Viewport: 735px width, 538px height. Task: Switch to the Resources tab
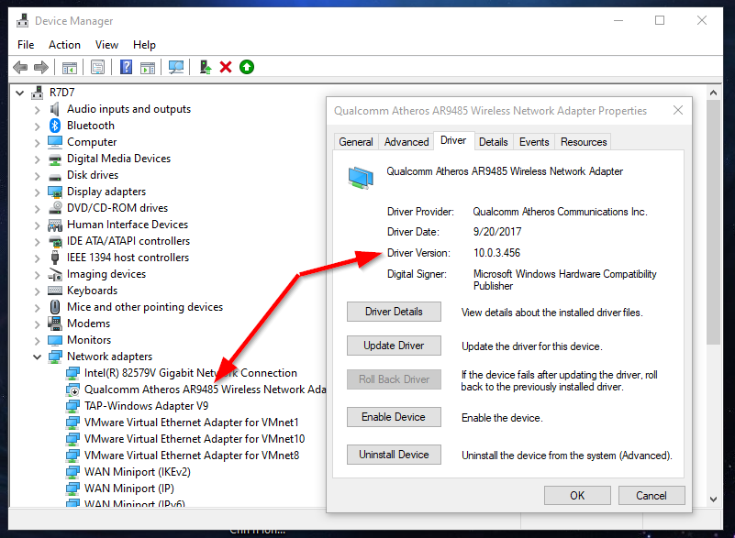point(584,142)
